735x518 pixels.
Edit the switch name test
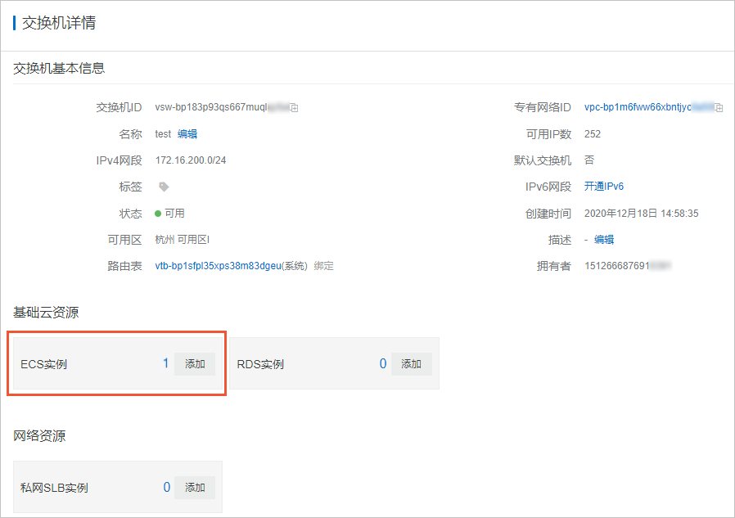click(x=187, y=134)
